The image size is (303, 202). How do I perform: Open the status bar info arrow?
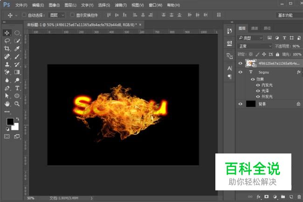pyautogui.click(x=91, y=198)
